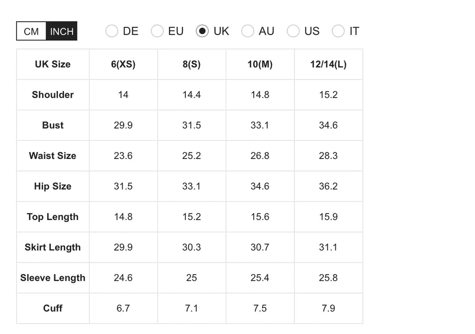Viewport: 475px width, 334px height.
Task: Select the INCH unit toggle
Action: click(62, 31)
